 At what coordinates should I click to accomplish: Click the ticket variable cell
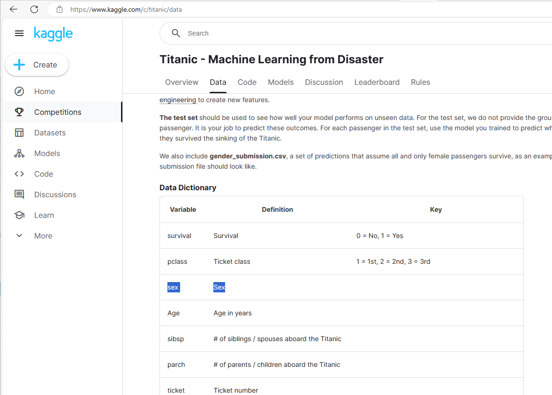176,390
